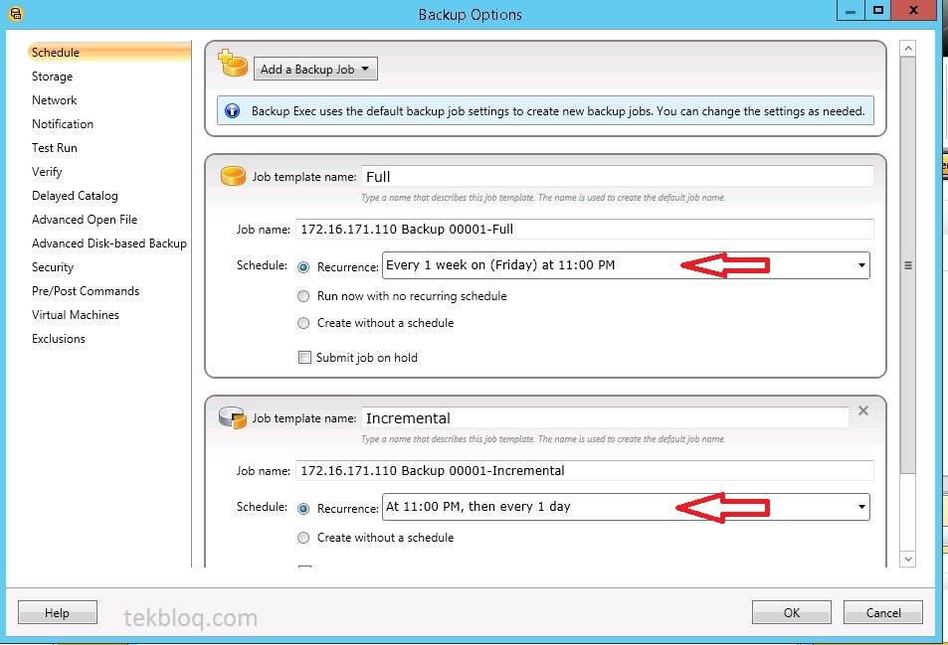Close the Backup Options window
The width and height of the screenshot is (948, 645).
click(x=913, y=10)
